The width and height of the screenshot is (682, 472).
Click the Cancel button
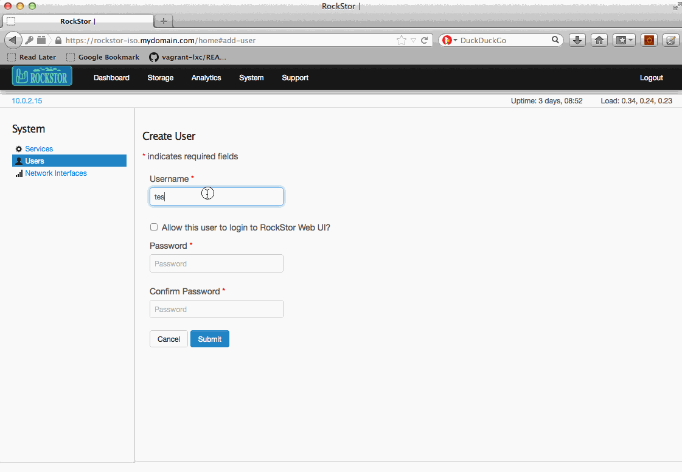[x=169, y=339]
